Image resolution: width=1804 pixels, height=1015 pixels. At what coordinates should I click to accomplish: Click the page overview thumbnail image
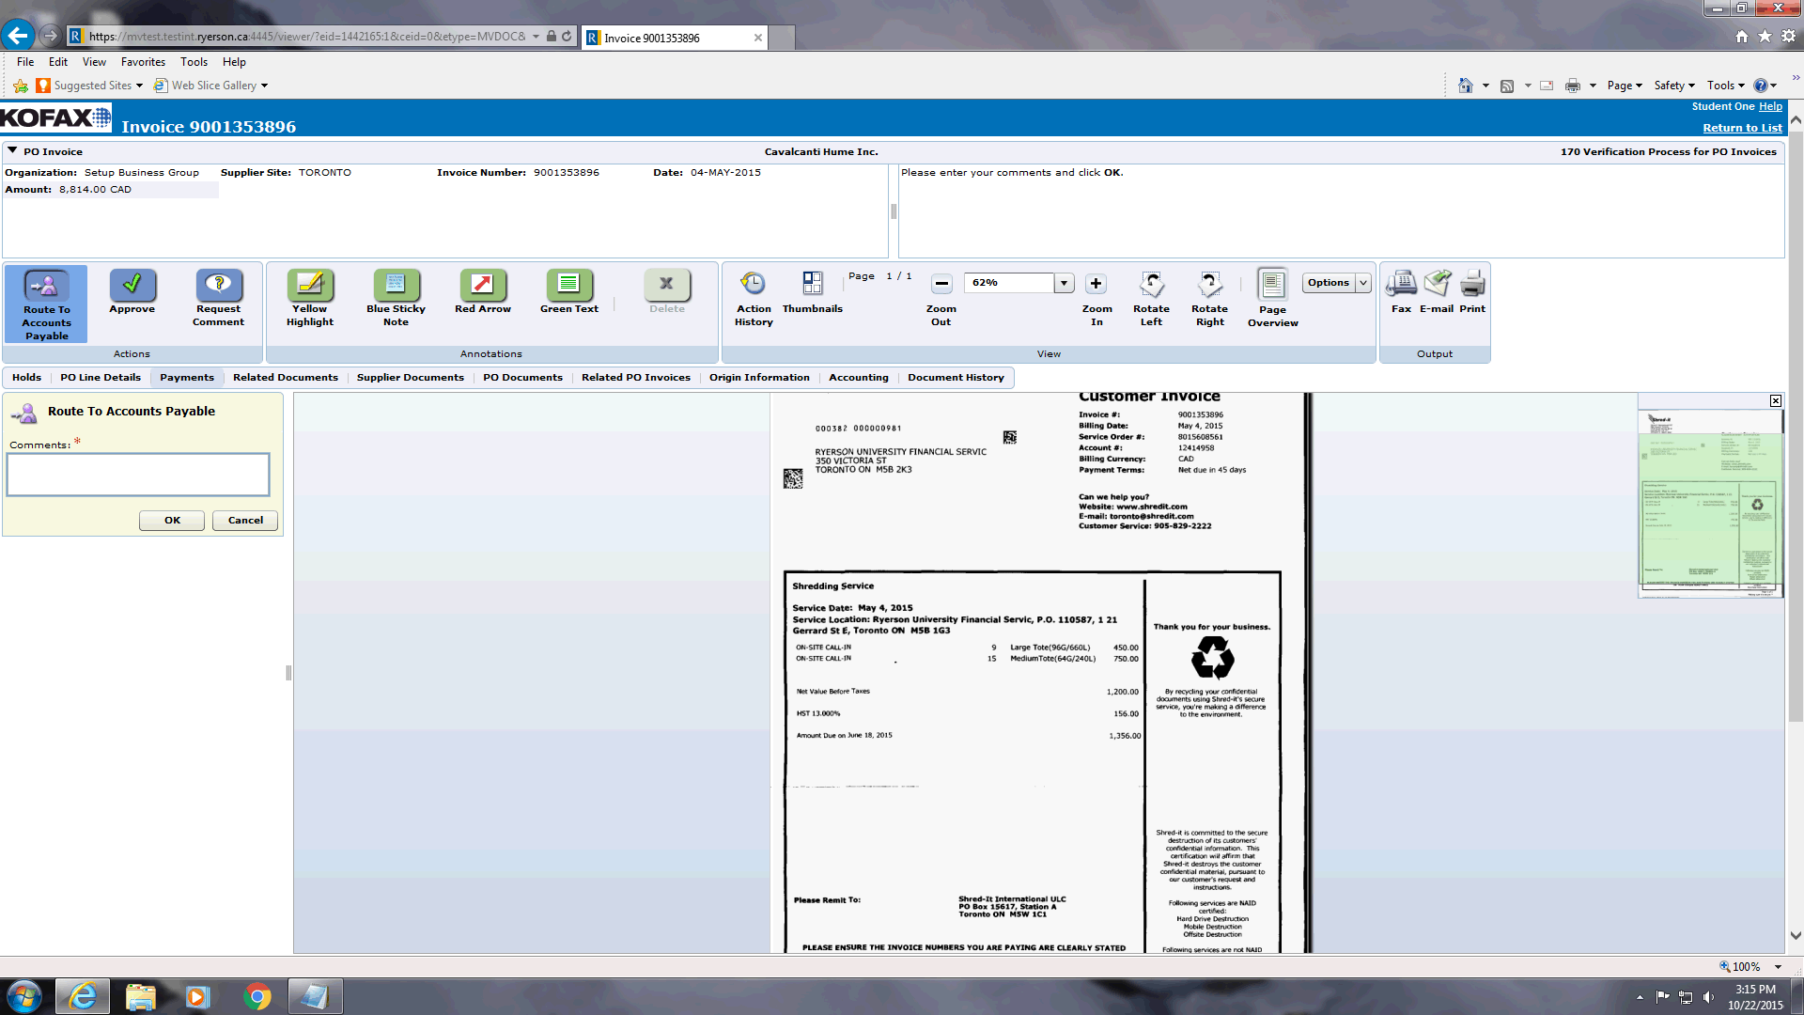coord(1709,501)
